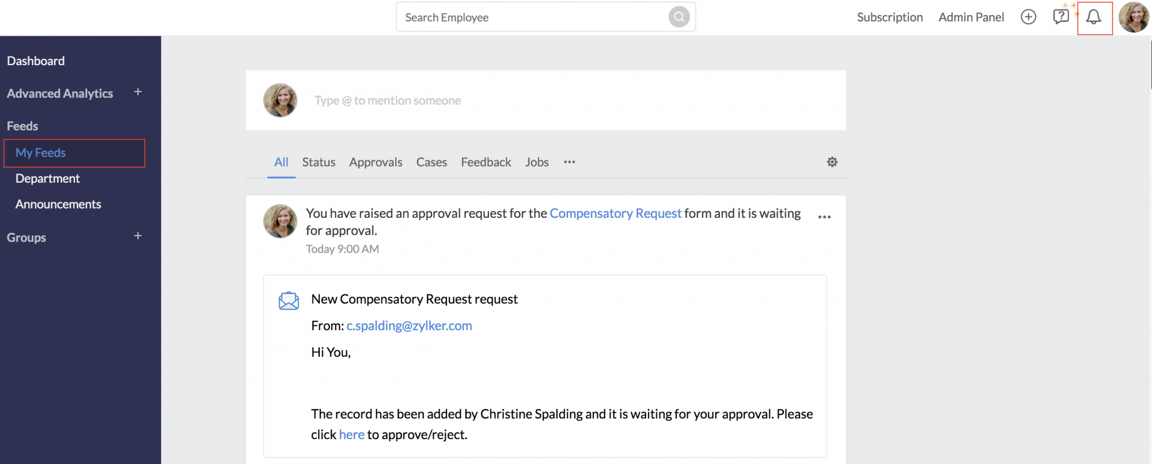Click the page vertical scrollbar

click(1150, 63)
